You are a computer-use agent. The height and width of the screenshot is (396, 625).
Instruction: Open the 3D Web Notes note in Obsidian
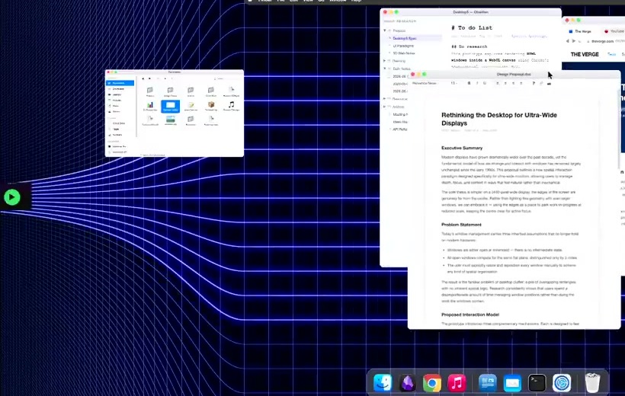click(404, 53)
